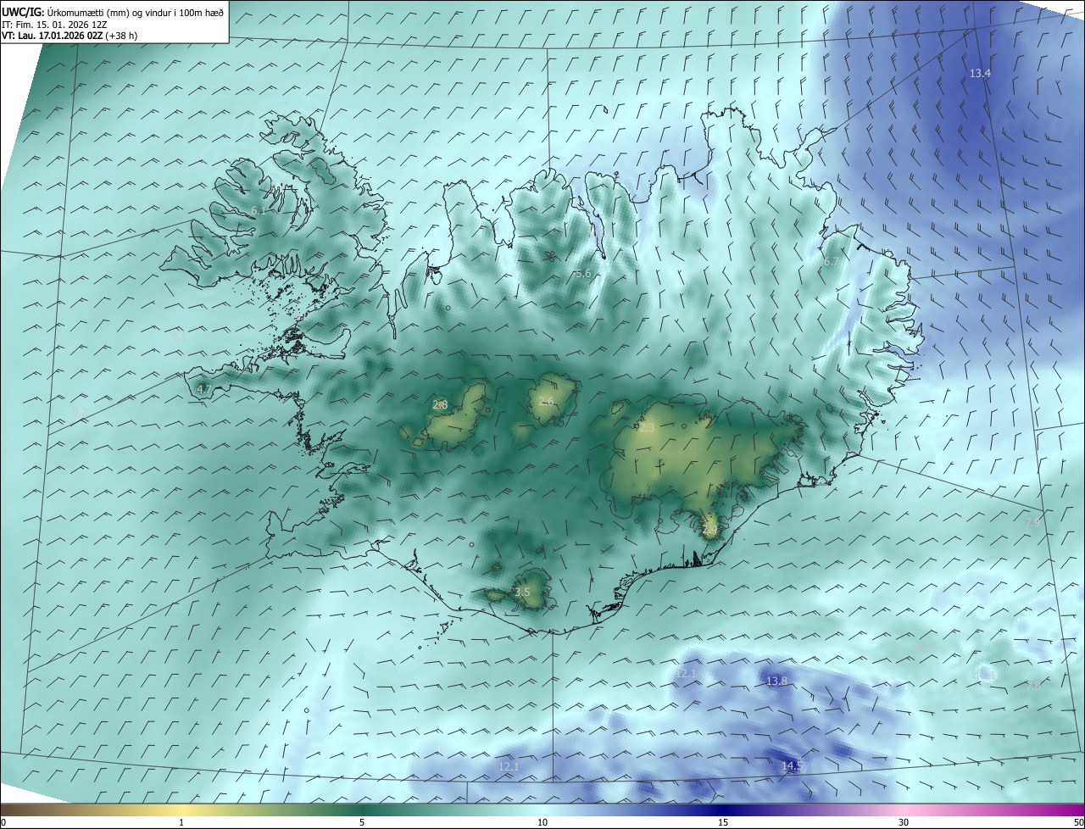Click the dark navy segment of the colorbar
This screenshot has height=829, width=1085.
tap(723, 810)
